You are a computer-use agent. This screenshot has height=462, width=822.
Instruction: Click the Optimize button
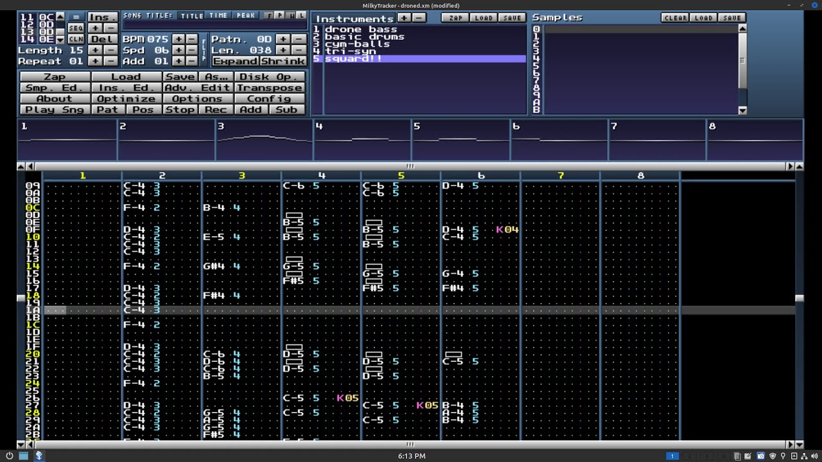coord(126,99)
